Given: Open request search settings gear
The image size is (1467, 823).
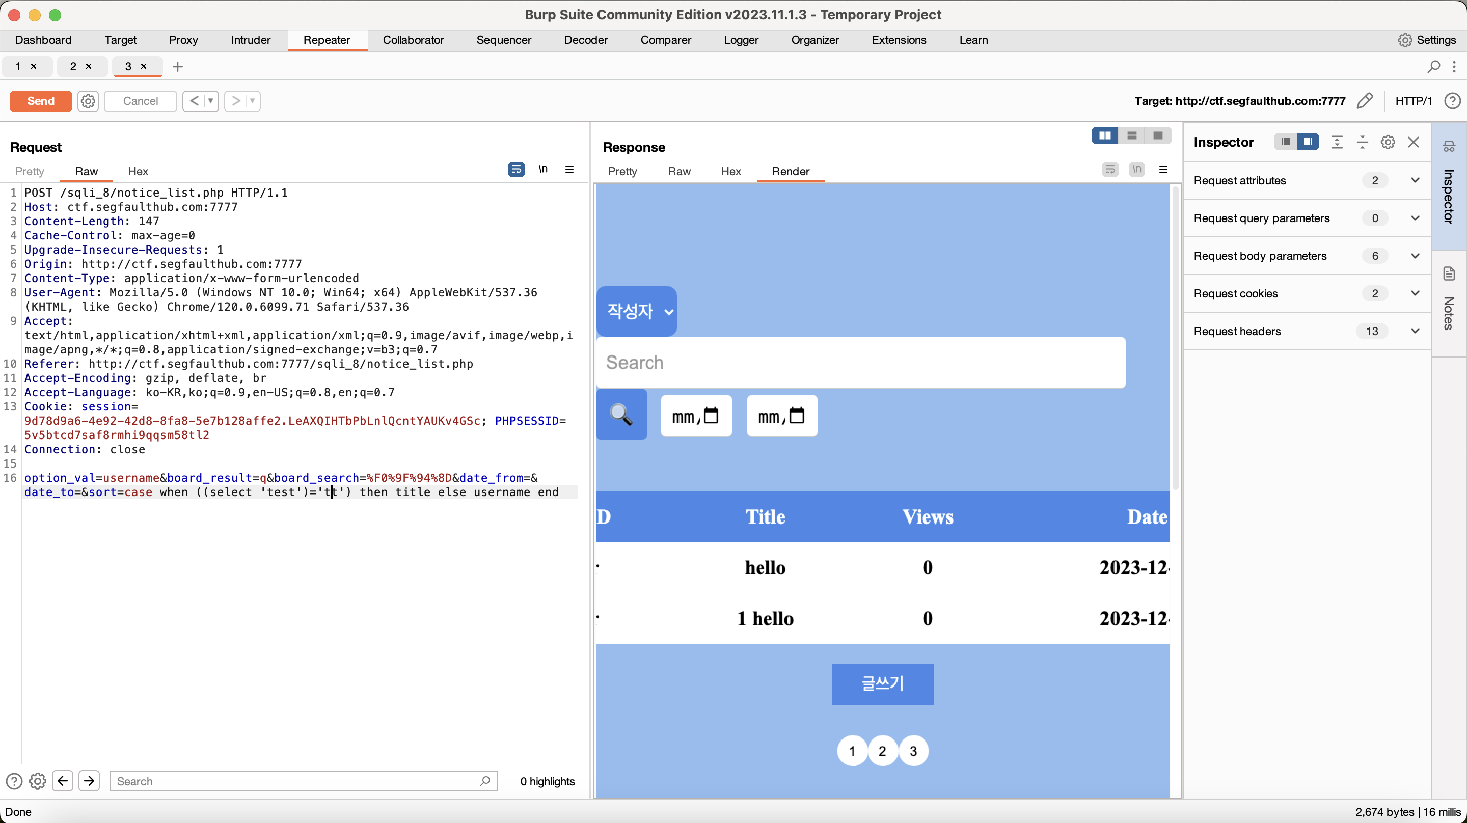Looking at the screenshot, I should click(x=38, y=781).
